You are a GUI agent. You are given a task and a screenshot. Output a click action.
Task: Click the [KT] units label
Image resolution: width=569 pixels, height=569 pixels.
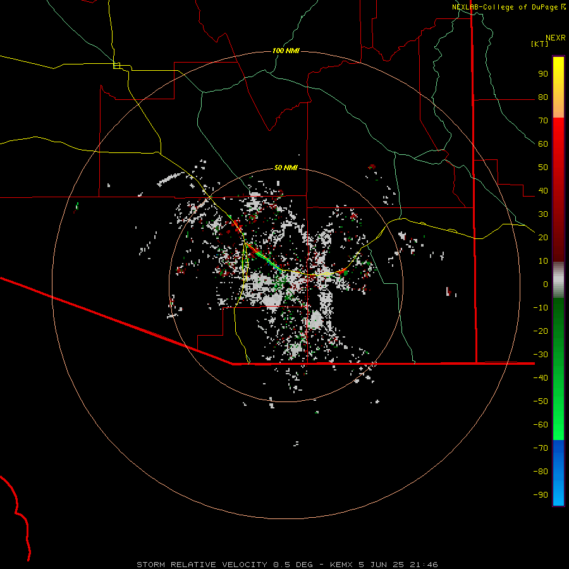[x=540, y=44]
